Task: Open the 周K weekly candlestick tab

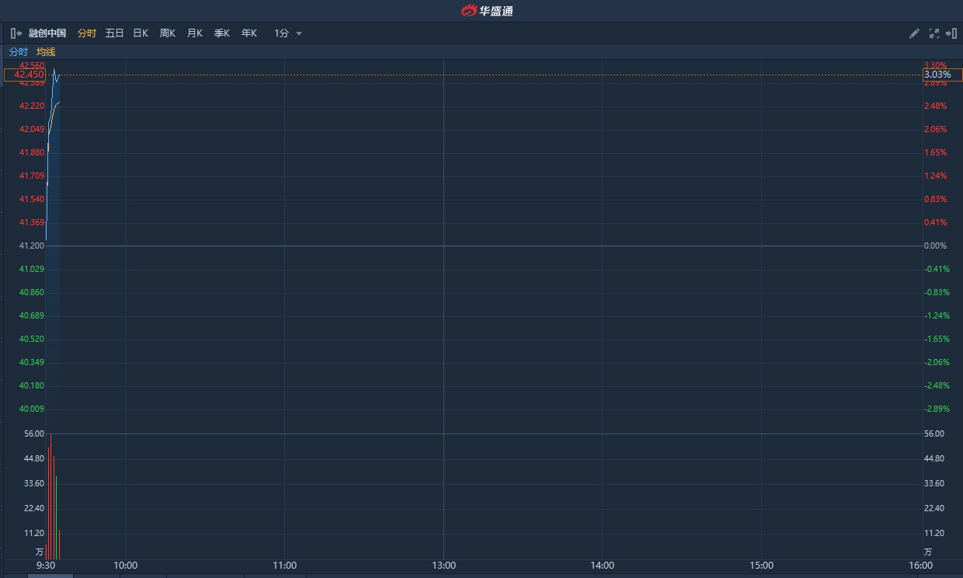Action: [x=167, y=33]
